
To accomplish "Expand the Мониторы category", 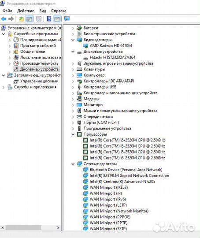I will [73, 105].
